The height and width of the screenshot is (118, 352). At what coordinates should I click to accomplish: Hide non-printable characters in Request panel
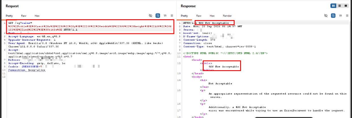tap(151, 16)
